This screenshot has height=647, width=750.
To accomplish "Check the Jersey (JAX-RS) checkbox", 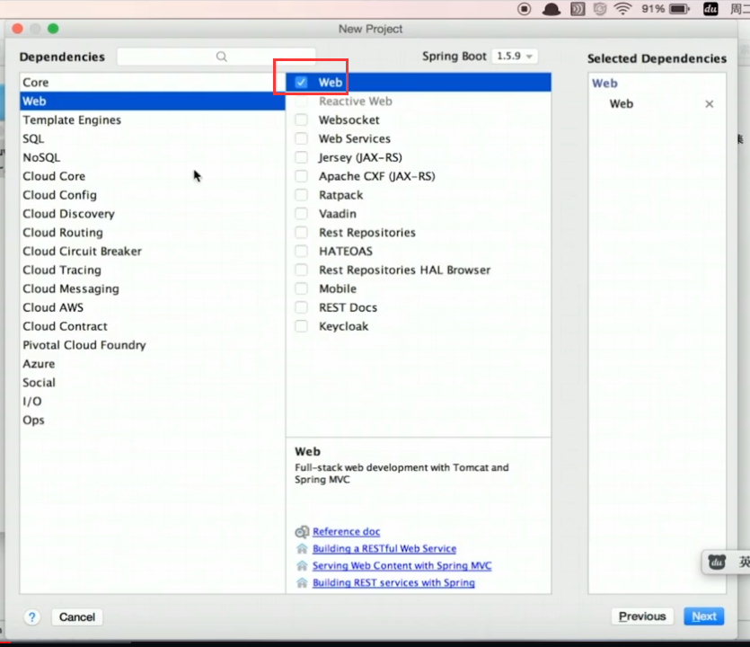I will [301, 157].
